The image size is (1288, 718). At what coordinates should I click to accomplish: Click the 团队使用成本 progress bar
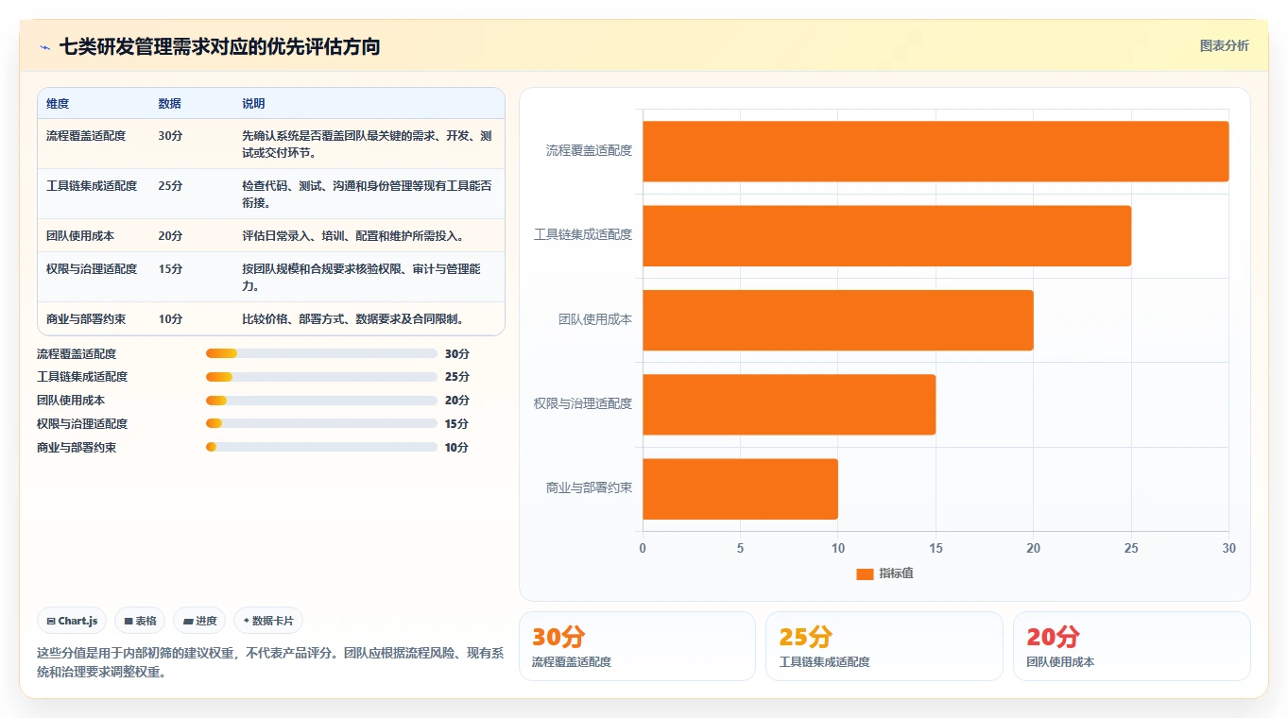[x=321, y=401]
